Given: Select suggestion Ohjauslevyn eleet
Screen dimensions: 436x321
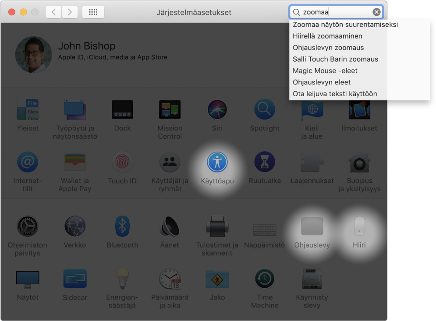Looking at the screenshot, I should coord(322,82).
